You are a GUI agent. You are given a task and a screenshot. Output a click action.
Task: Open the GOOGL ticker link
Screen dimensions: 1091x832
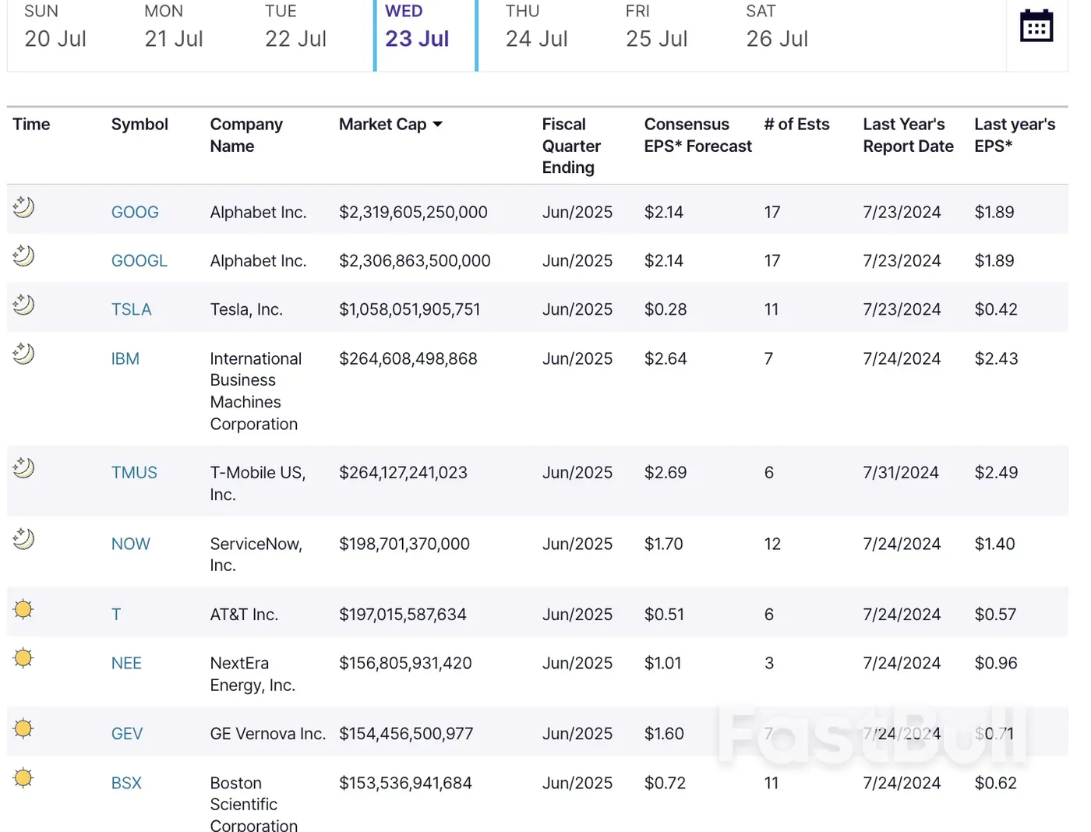click(139, 261)
